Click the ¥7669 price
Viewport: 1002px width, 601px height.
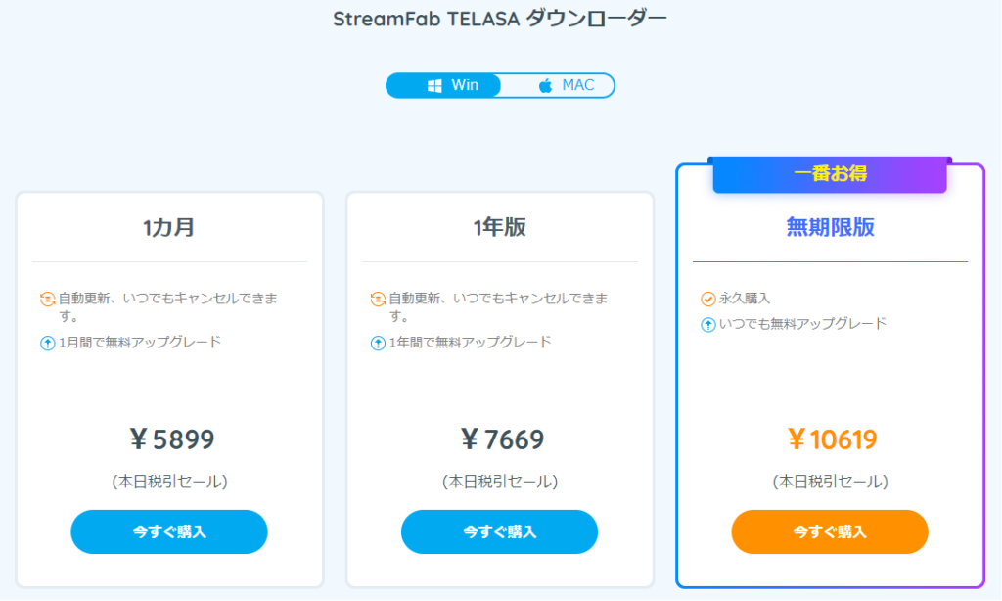click(502, 439)
